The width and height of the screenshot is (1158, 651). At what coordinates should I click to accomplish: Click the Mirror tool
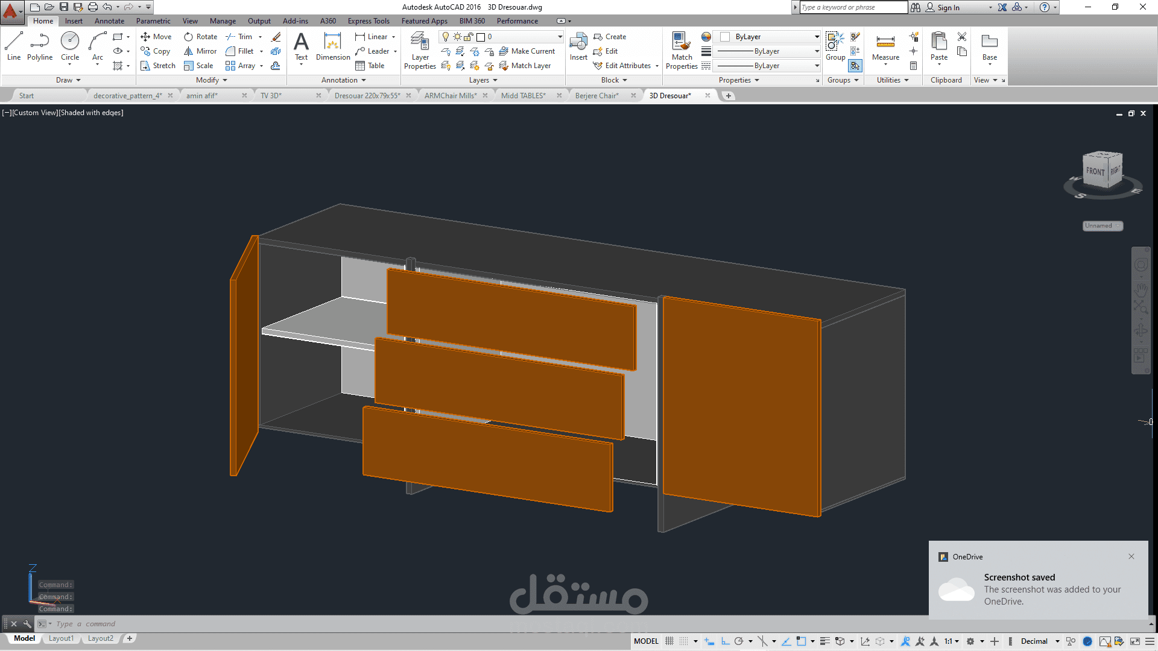[x=201, y=51]
